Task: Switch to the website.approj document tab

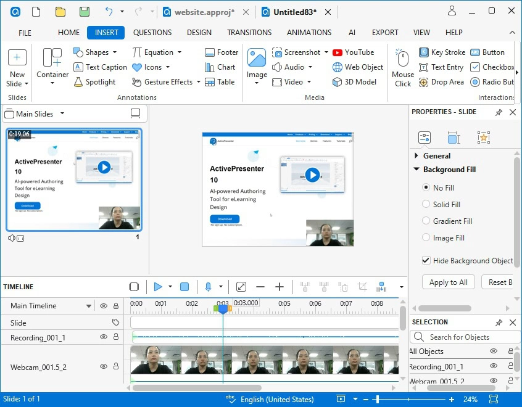Action: point(204,12)
